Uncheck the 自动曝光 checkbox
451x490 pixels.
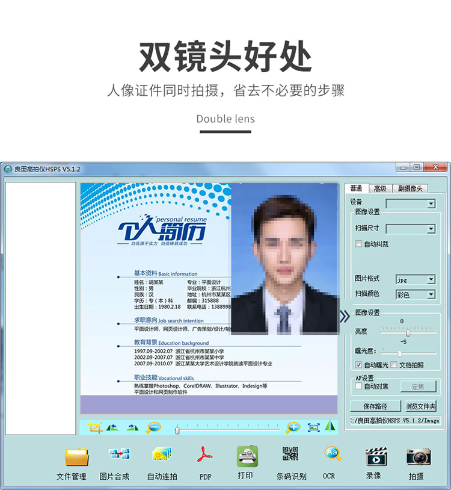tap(358, 365)
